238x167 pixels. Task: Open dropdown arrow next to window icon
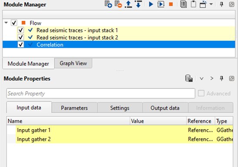pos(211,4)
